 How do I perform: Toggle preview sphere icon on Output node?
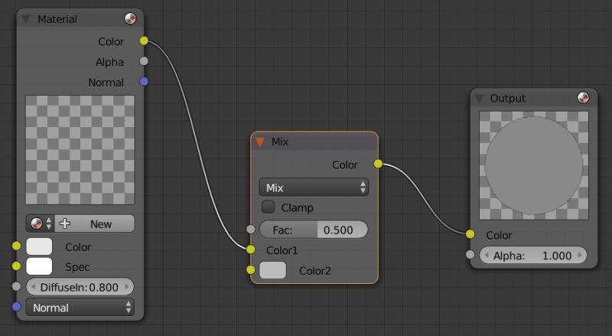583,98
